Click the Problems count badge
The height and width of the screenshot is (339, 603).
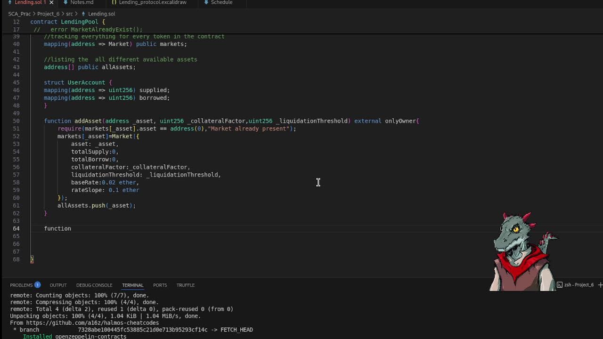click(x=37, y=285)
